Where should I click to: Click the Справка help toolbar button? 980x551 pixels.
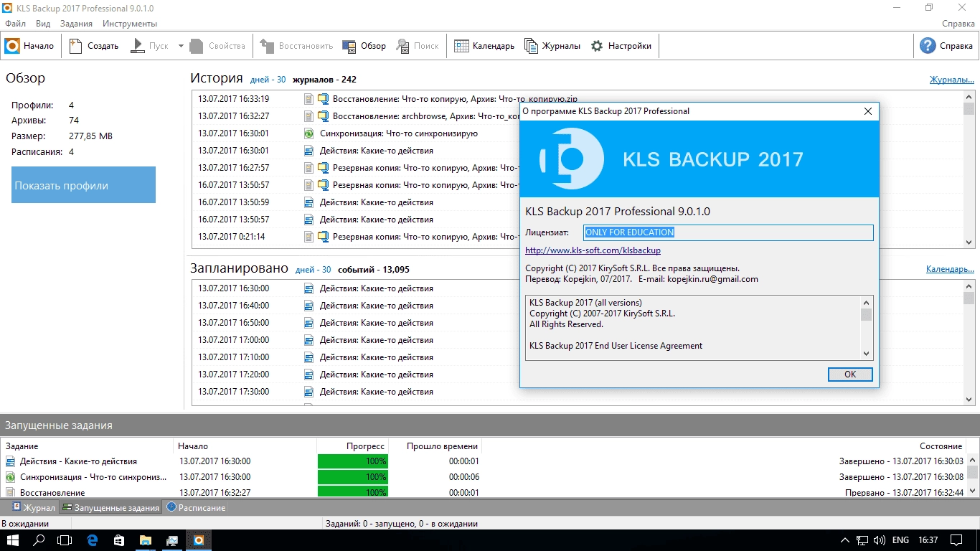pyautogui.click(x=947, y=46)
